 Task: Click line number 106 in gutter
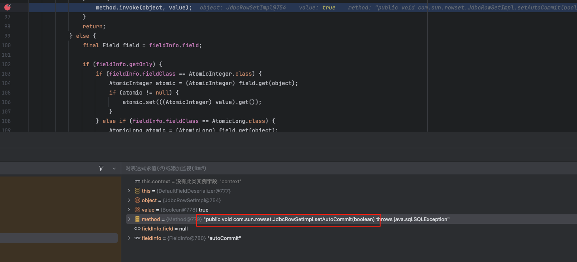coord(6,102)
